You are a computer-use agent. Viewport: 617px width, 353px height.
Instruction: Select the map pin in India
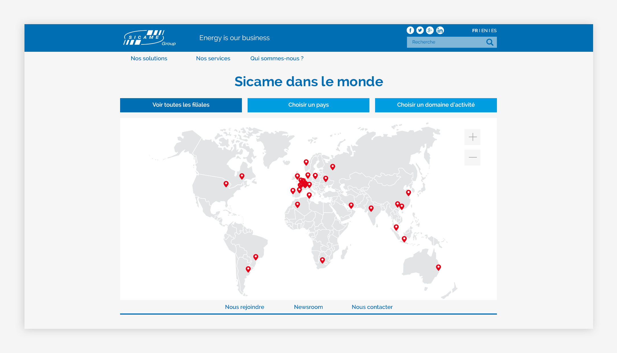(x=371, y=209)
